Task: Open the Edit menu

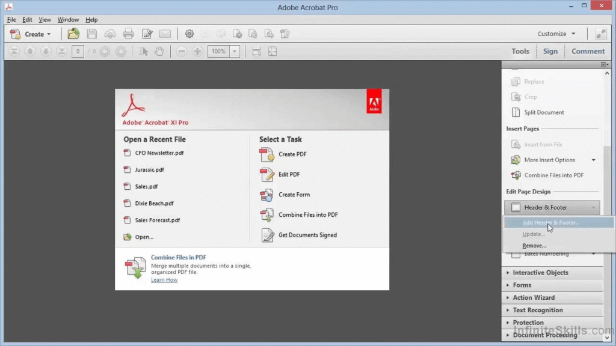Action: 26,19
